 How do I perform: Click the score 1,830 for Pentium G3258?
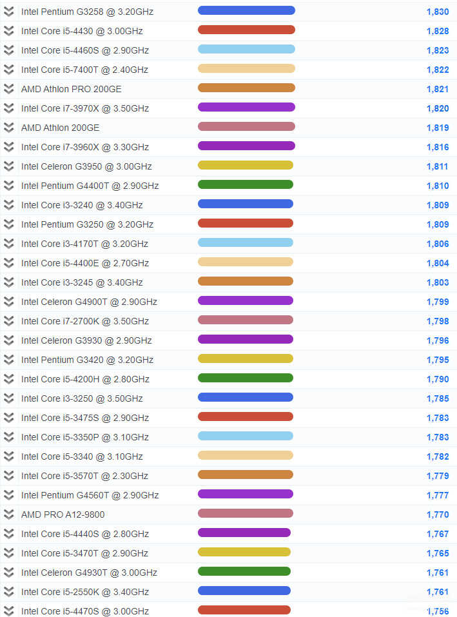pos(438,12)
